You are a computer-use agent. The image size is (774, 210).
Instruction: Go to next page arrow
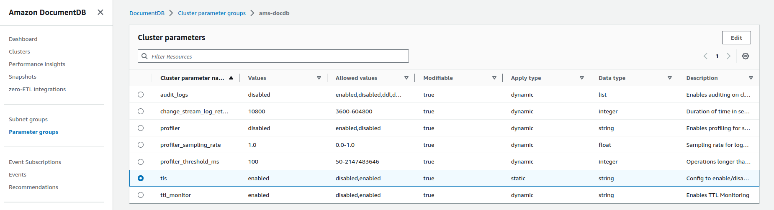click(x=729, y=56)
